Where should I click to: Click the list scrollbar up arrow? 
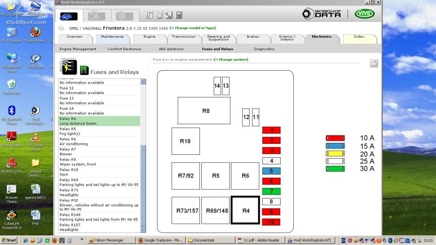(x=143, y=81)
